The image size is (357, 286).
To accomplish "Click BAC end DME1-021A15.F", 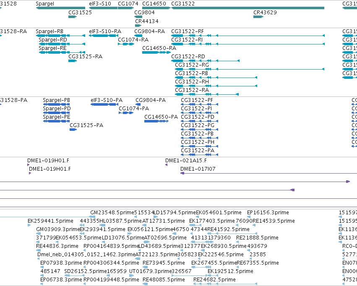I will coord(186,161).
